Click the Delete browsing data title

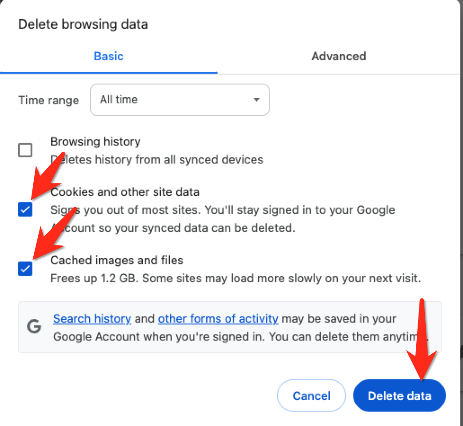pyautogui.click(x=83, y=24)
